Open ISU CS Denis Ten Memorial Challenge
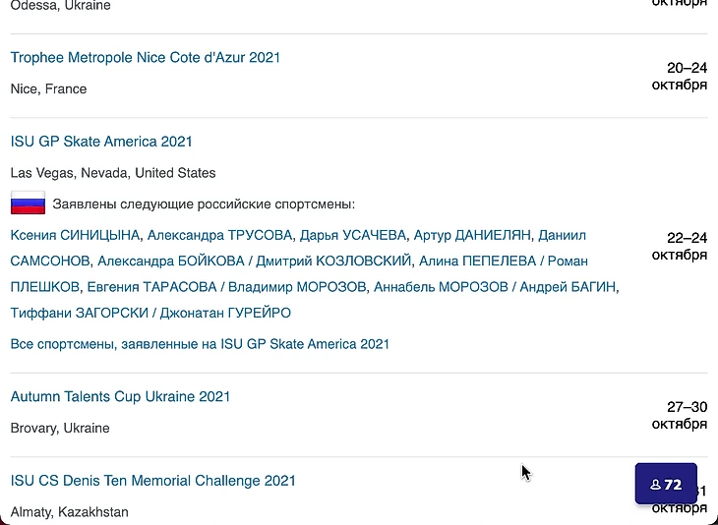 [x=152, y=481]
